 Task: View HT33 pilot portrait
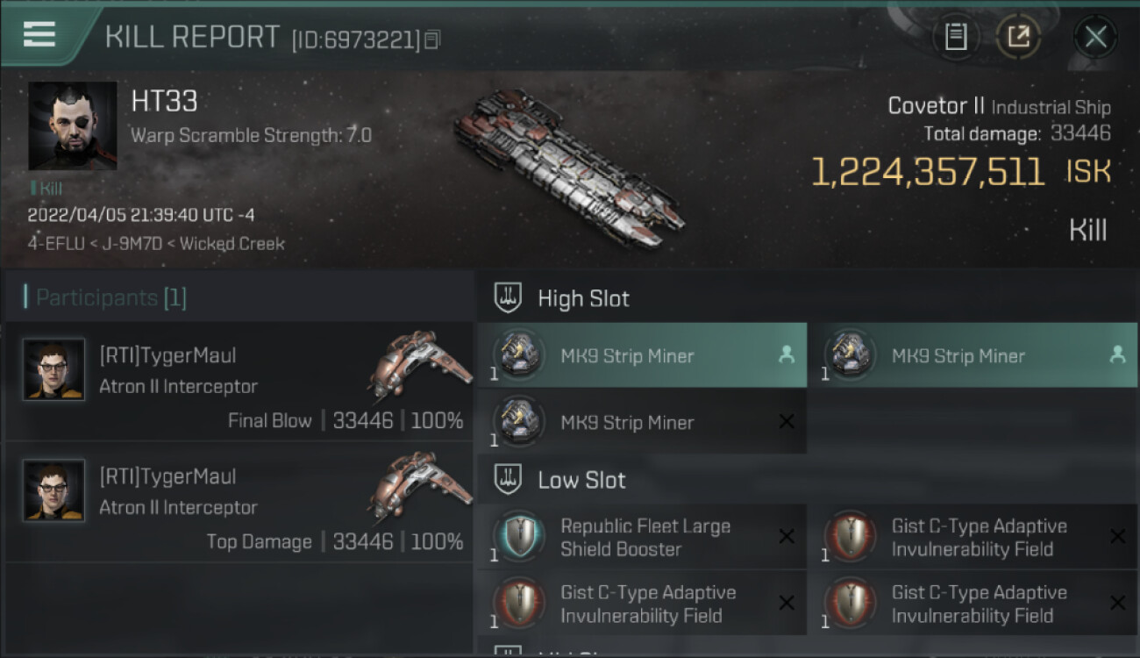point(73,125)
